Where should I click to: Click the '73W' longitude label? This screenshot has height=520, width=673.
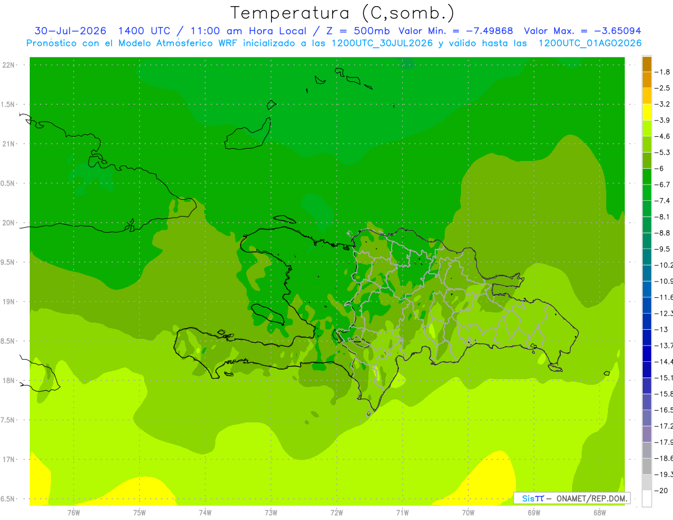[271, 513]
